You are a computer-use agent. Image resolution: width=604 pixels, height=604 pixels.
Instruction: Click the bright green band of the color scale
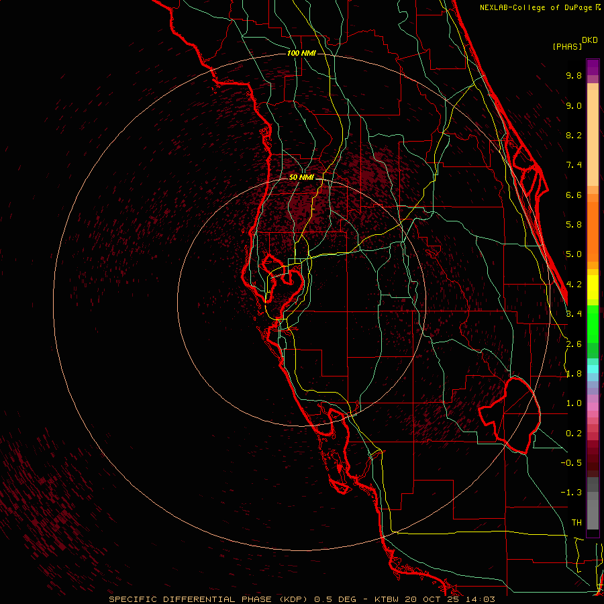[593, 324]
